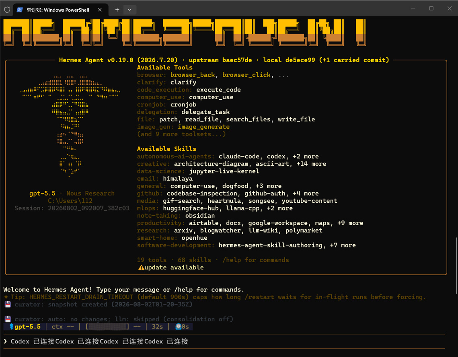
Task: Click the floppy disk icon beside curator auto
Action: coord(8,319)
